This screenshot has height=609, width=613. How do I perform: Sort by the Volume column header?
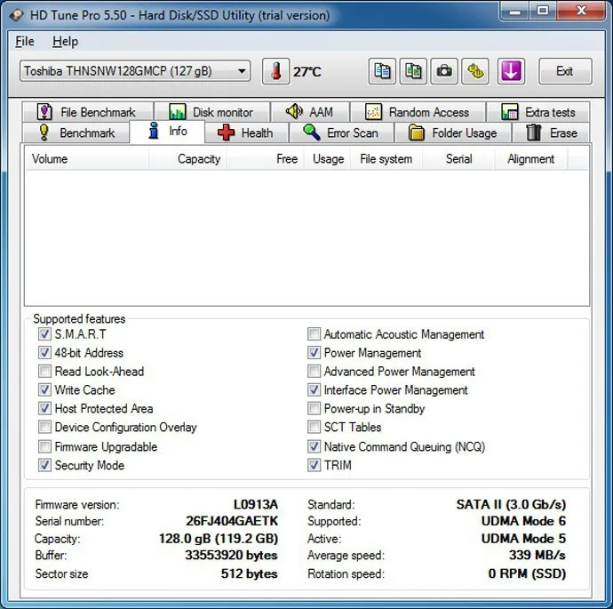pyautogui.click(x=87, y=159)
